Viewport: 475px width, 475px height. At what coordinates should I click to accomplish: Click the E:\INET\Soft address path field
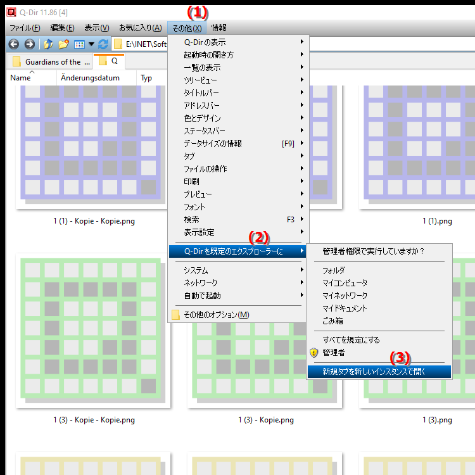pos(146,44)
